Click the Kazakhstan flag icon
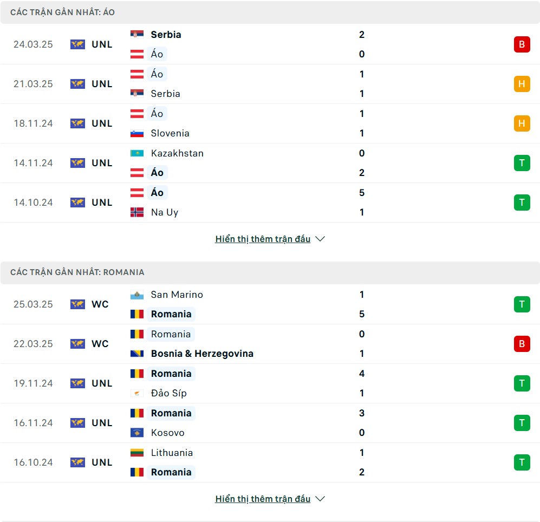The height and width of the screenshot is (522, 540). pyautogui.click(x=136, y=153)
